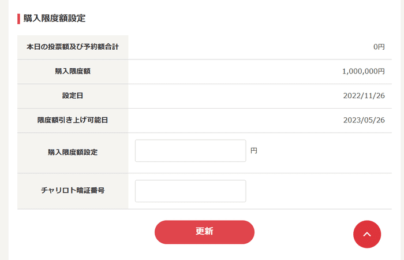Click the 2023/05/26 raise-available date

click(364, 120)
